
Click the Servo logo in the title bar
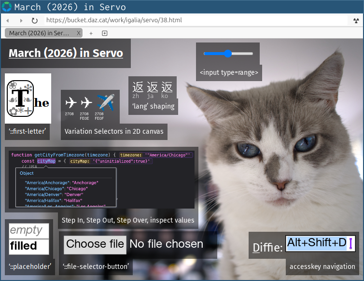point(7,7)
